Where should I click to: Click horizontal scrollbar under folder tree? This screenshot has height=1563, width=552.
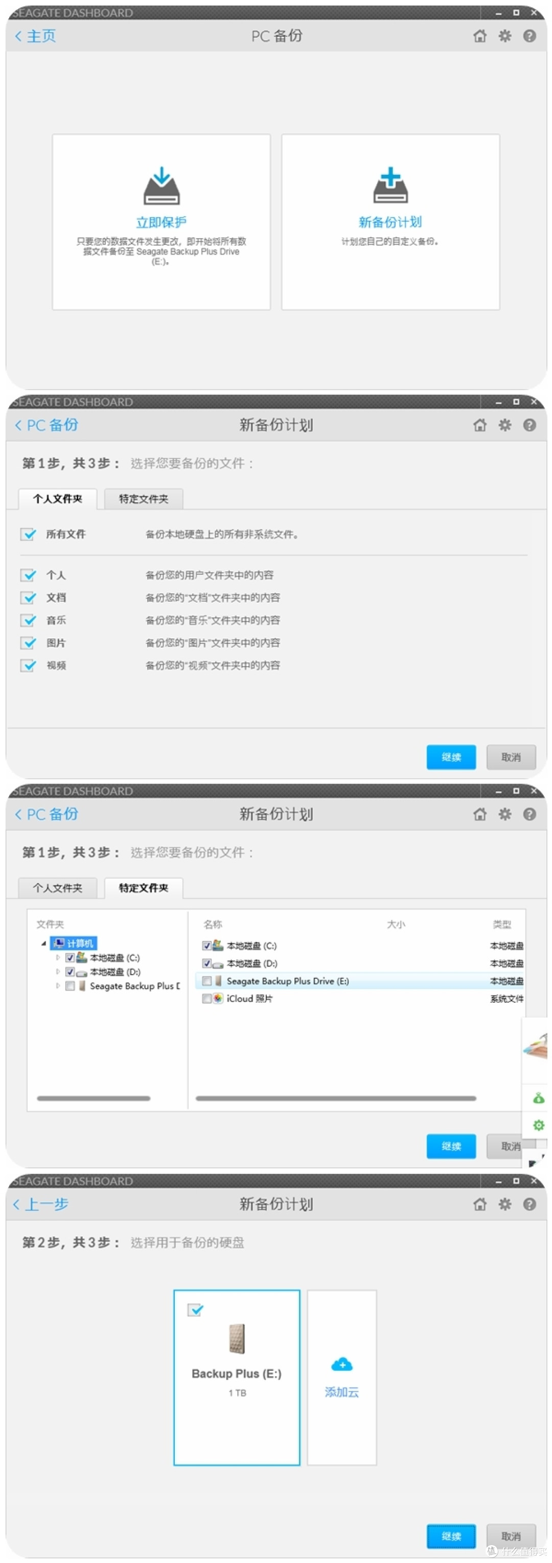point(94,1098)
